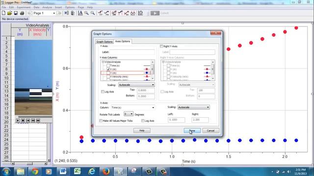Click the green Collect play button
The width and height of the screenshot is (314, 176).
[155, 13]
